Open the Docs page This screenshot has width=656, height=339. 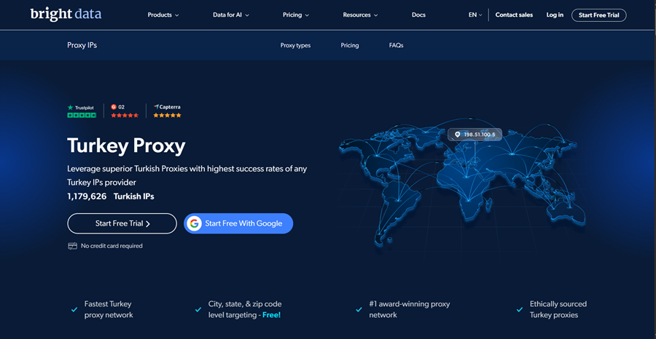click(418, 15)
